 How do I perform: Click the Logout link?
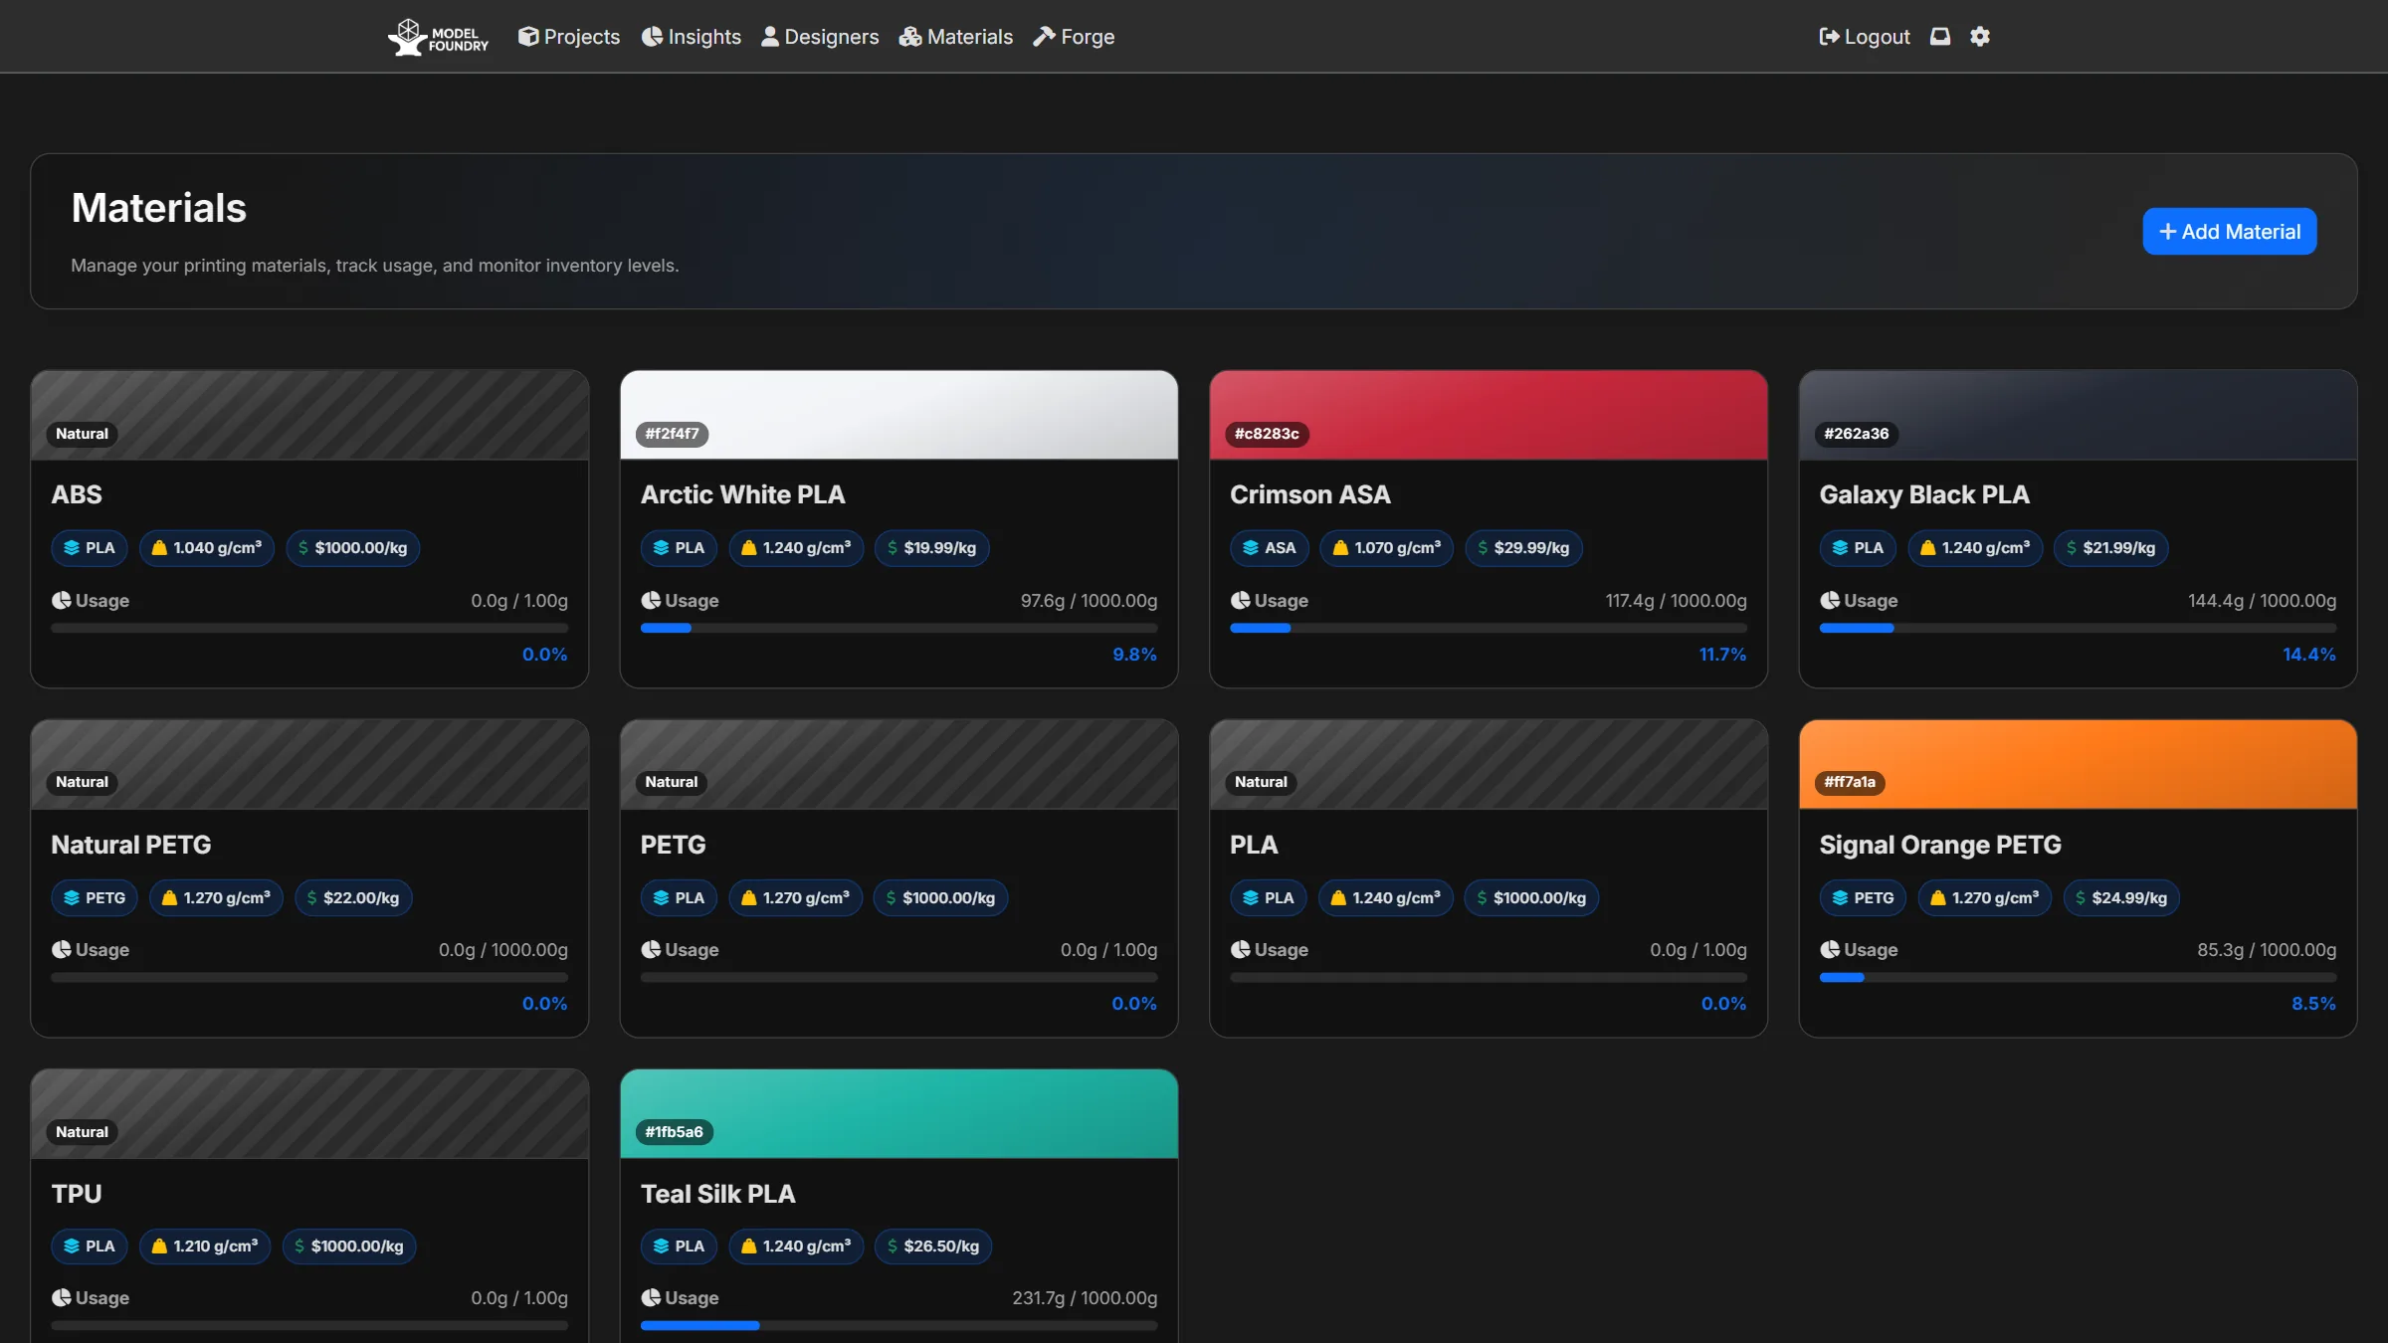pos(1865,37)
